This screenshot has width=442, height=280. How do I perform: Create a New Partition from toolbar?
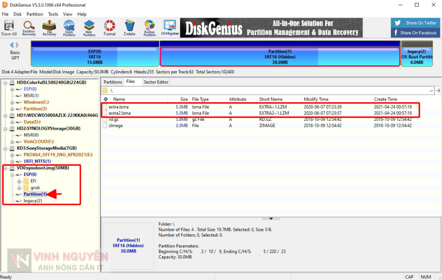[x=89, y=28]
